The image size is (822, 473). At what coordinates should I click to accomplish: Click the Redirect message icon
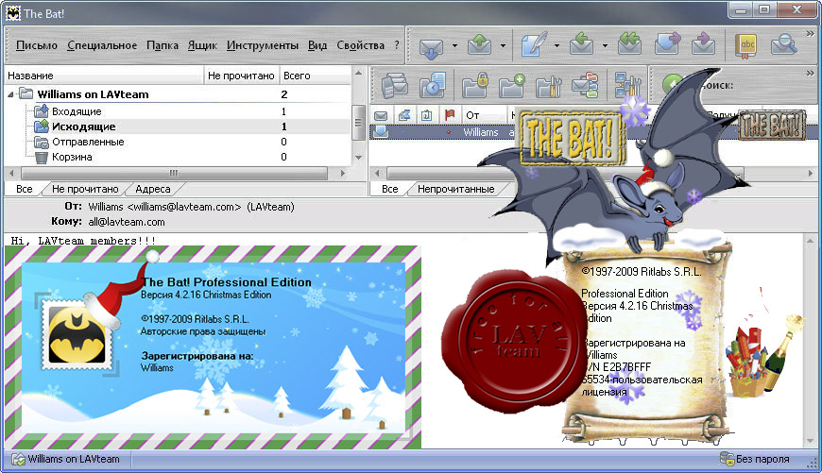pos(703,44)
